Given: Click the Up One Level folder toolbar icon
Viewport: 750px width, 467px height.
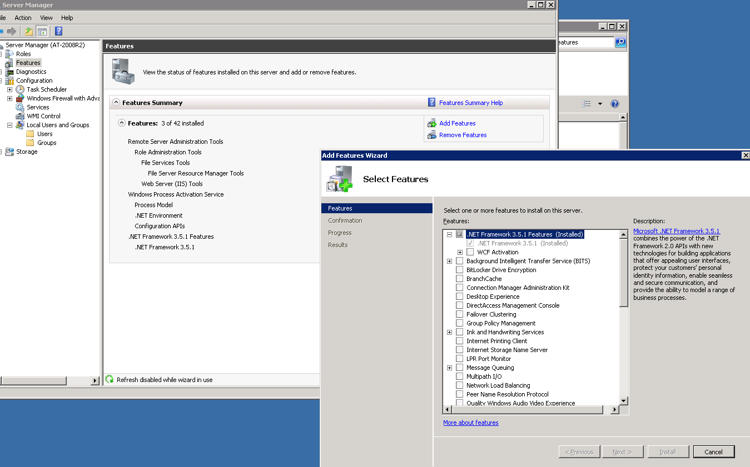Looking at the screenshot, I should click(29, 31).
